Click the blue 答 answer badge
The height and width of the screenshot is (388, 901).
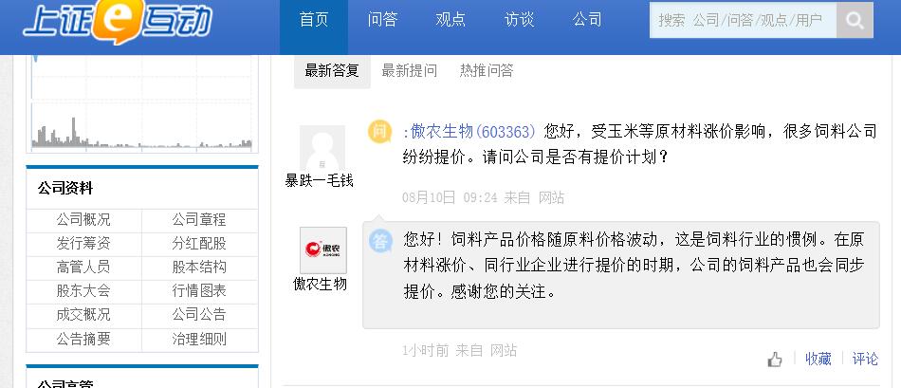pos(380,240)
